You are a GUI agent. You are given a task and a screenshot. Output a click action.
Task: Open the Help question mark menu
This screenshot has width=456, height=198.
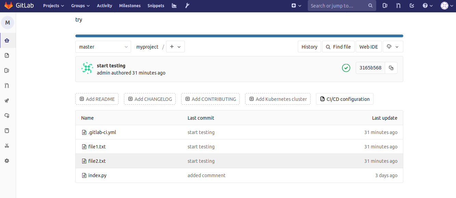(428, 5)
